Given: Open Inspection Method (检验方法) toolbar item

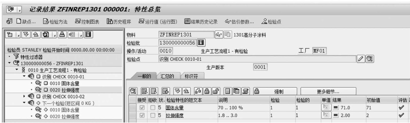Looking at the screenshot, I should [x=55, y=22].
